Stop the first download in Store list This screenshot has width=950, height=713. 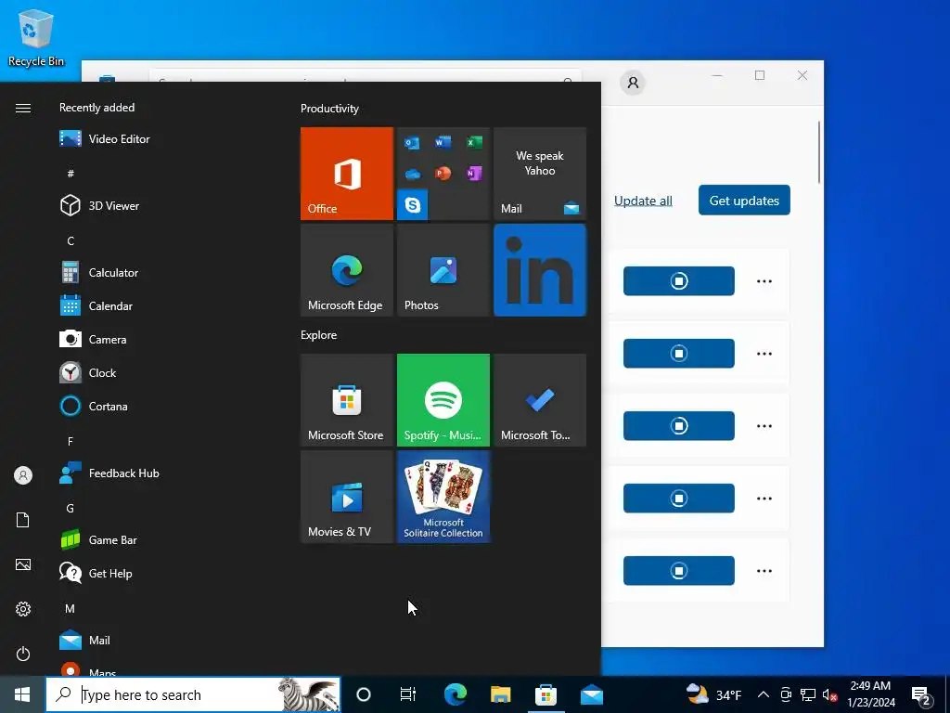(x=678, y=281)
